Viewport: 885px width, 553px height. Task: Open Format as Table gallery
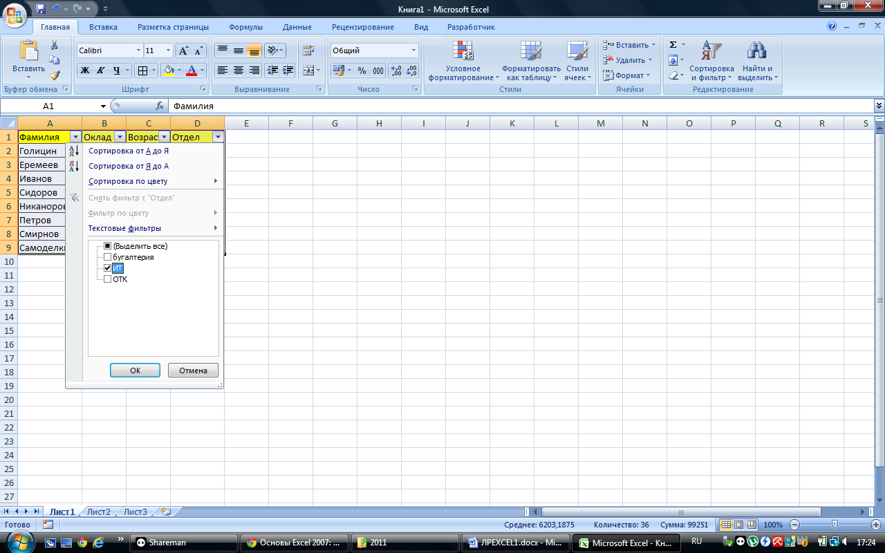point(531,60)
